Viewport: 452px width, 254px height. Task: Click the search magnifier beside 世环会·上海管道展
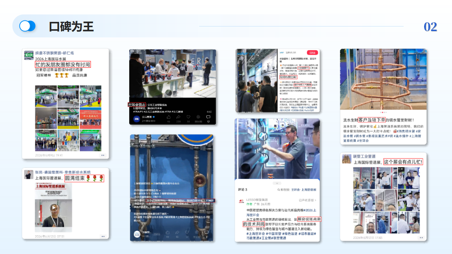click(279, 190)
